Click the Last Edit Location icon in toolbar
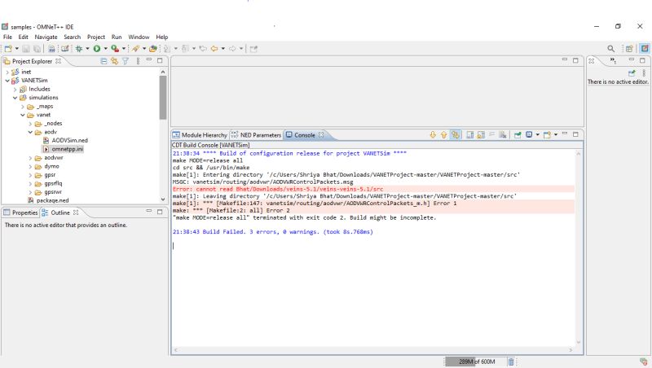652x368 pixels. coord(203,49)
